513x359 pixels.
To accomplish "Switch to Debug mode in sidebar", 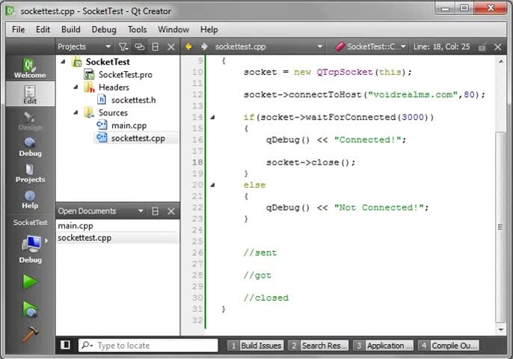I will click(30, 147).
